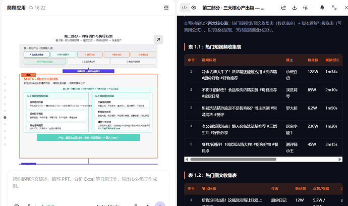
Task: Pin the preview panel with the pin icon
Action: coord(322,8)
